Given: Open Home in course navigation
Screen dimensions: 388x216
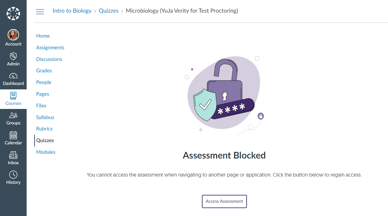Looking at the screenshot, I should coord(43,36).
